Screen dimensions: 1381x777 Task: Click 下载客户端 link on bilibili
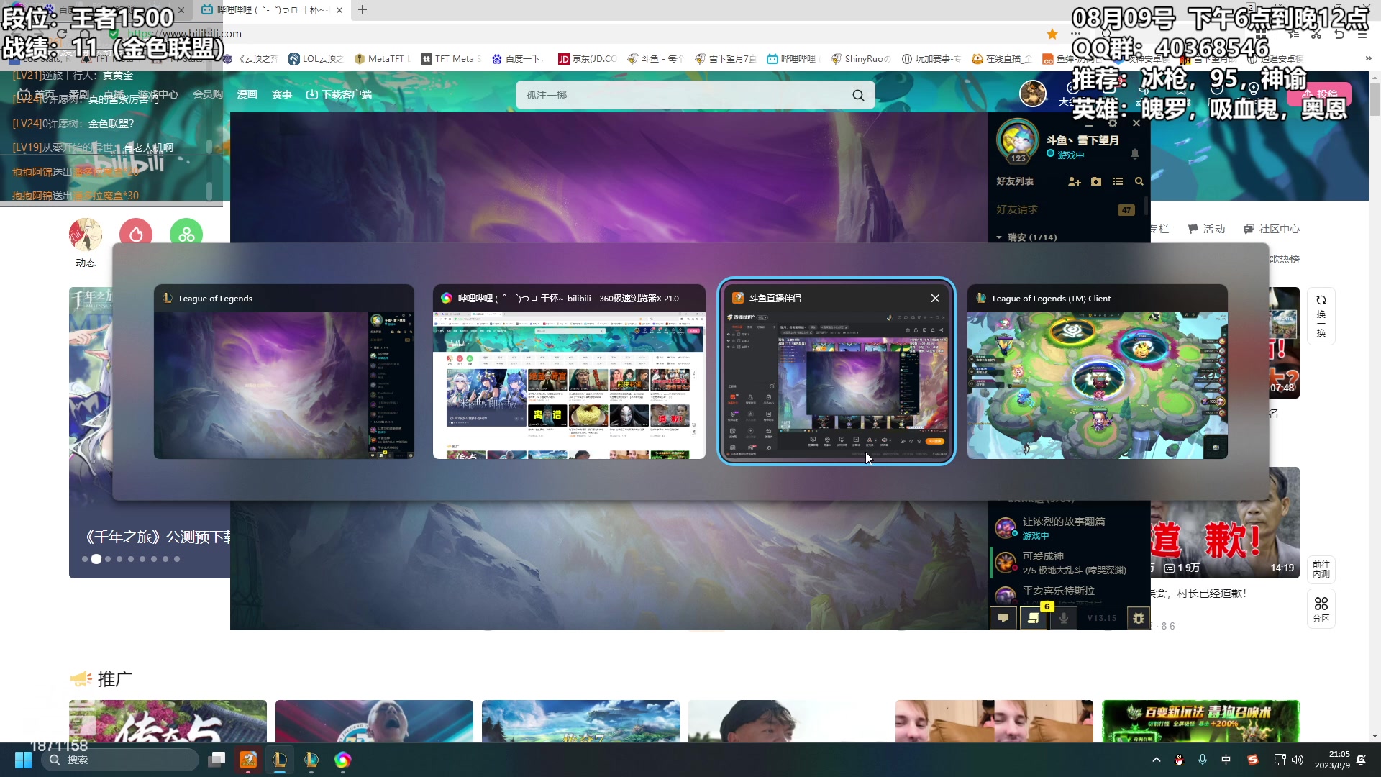pyautogui.click(x=339, y=94)
